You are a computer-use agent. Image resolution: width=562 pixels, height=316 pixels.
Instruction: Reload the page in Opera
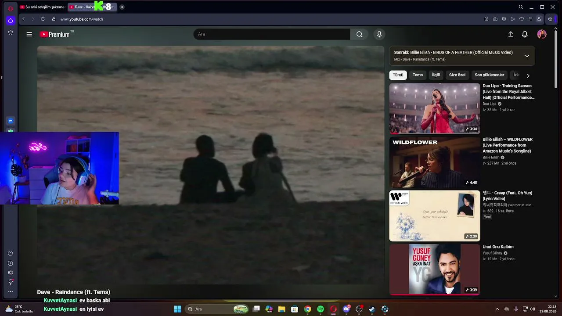coord(43,19)
